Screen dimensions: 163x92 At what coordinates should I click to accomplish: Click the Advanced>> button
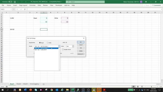[x=81, y=54]
